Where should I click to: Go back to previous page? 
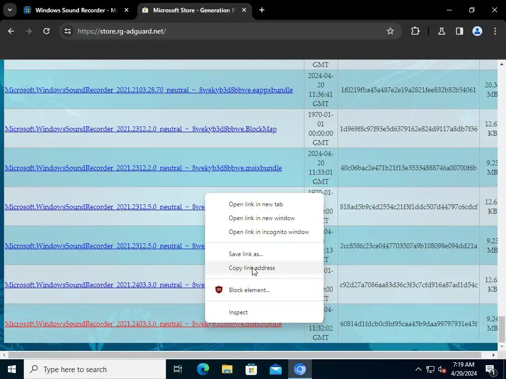[x=11, y=31]
